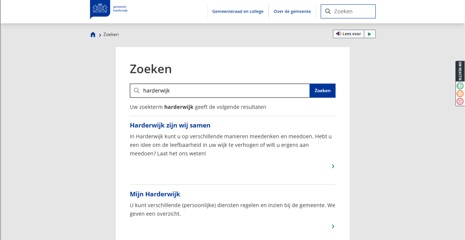Go to home via breadcrumb house icon

[93, 35]
